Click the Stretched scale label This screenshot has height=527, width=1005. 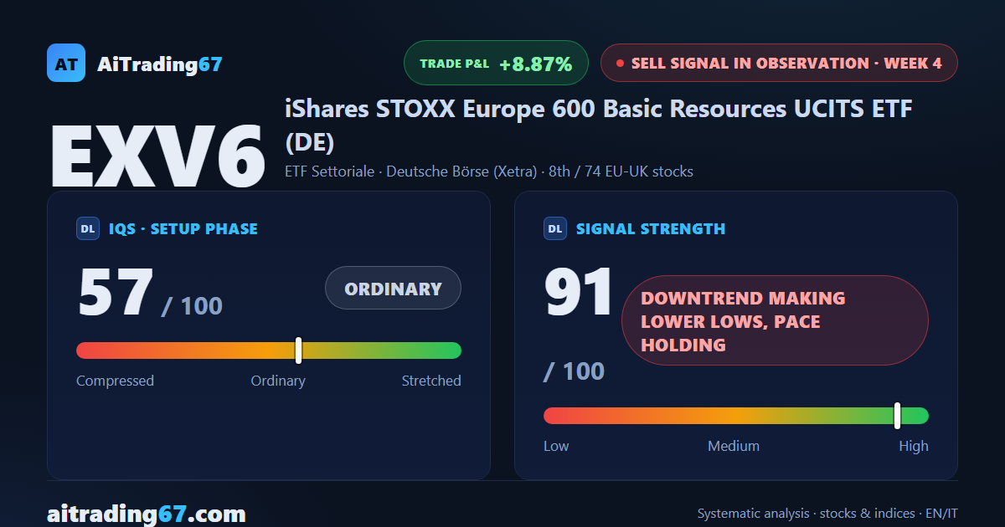point(431,381)
